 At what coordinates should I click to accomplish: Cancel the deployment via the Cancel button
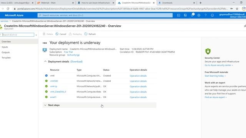point(61,34)
